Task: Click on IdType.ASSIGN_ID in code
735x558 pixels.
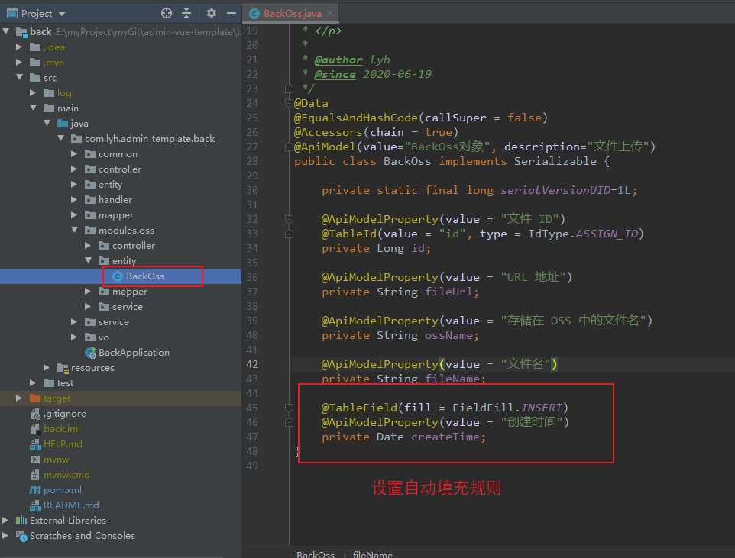Action: (x=583, y=234)
